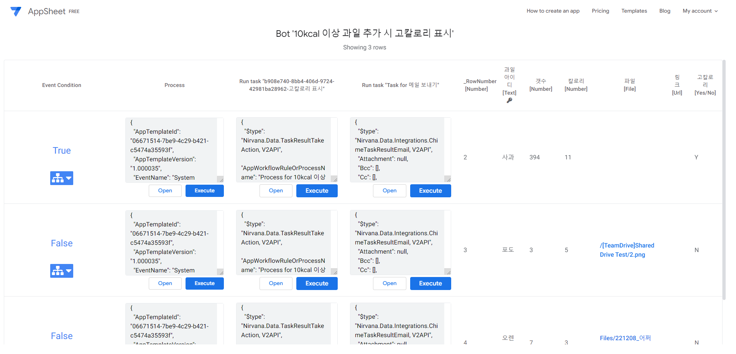
Task: Execute Process in 포도 row
Action: point(205,284)
